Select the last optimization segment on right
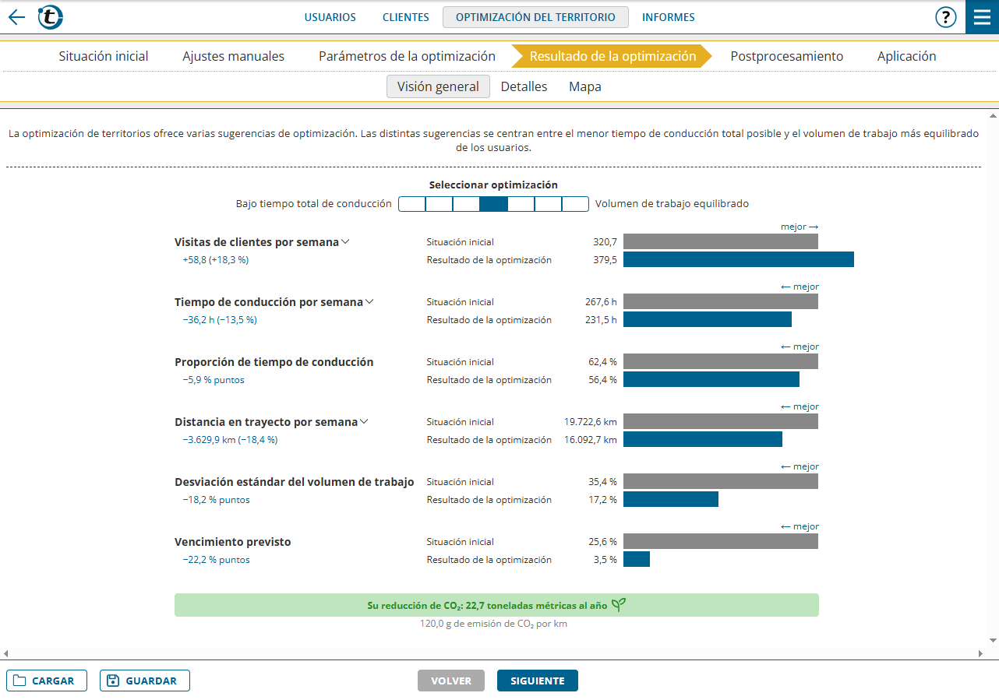This screenshot has height=700, width=999. pyautogui.click(x=575, y=204)
